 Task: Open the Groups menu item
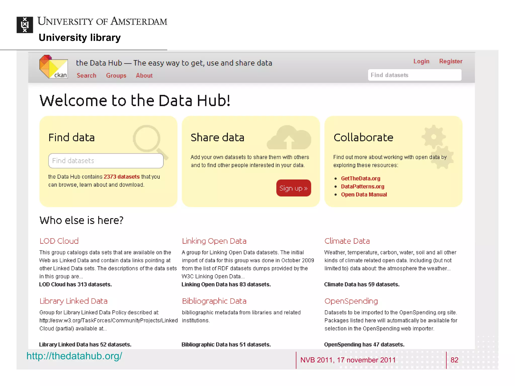point(116,75)
